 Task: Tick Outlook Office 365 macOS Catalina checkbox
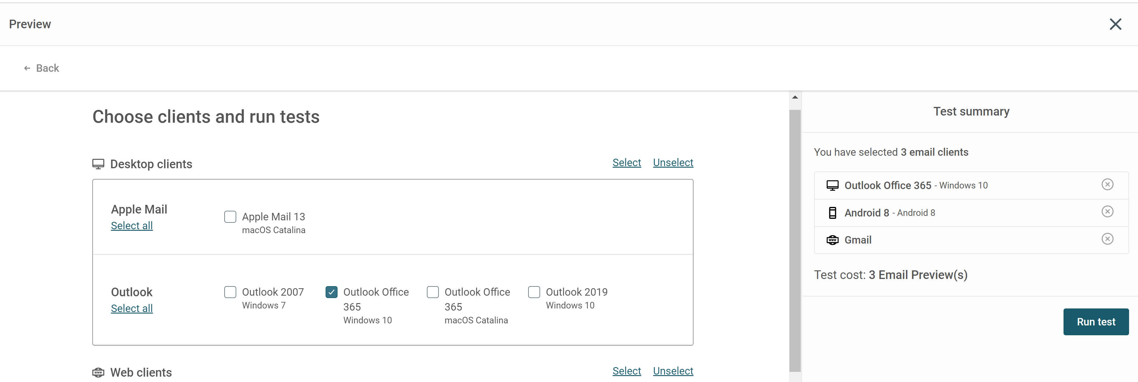[x=433, y=292]
